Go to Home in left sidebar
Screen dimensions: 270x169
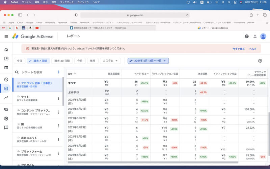[x=6, y=50]
